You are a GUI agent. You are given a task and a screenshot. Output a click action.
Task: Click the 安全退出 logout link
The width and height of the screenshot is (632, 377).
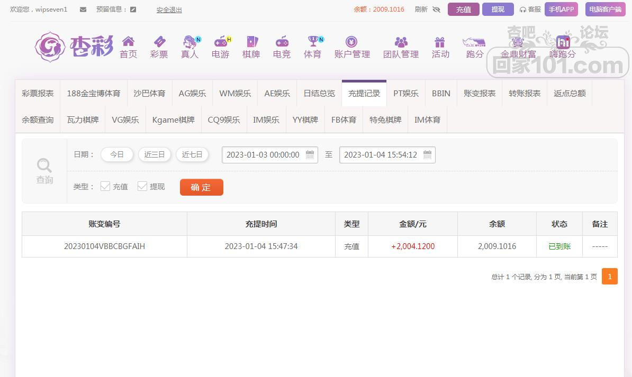click(x=169, y=10)
